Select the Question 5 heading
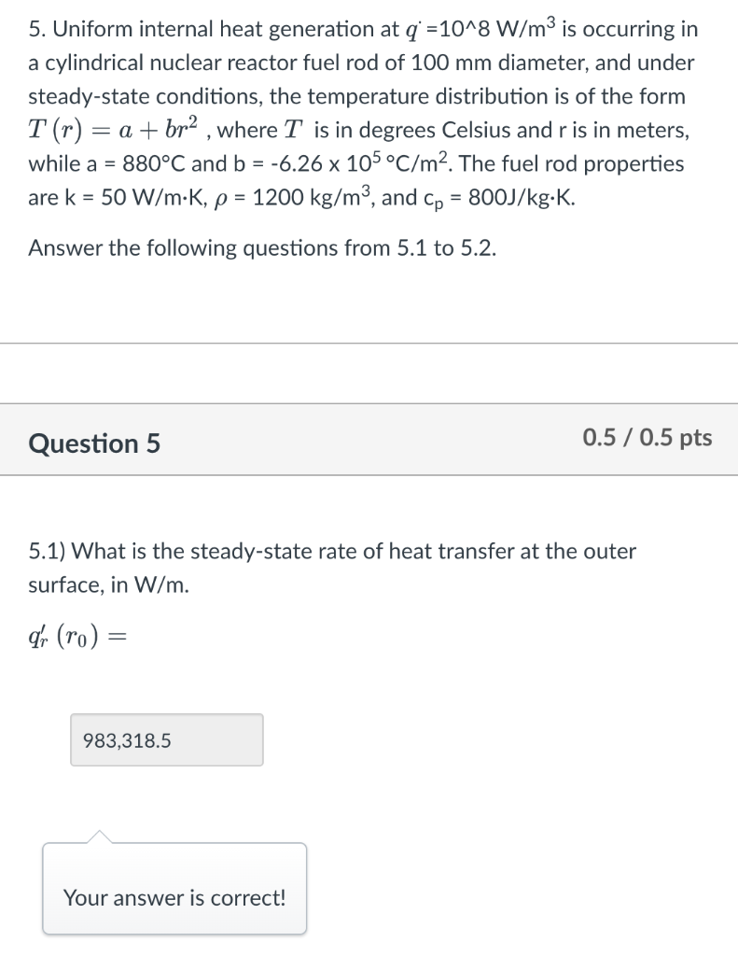The height and width of the screenshot is (956, 738). pyautogui.click(x=94, y=443)
